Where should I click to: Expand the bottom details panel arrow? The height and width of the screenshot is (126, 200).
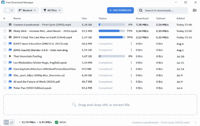pos(196,122)
